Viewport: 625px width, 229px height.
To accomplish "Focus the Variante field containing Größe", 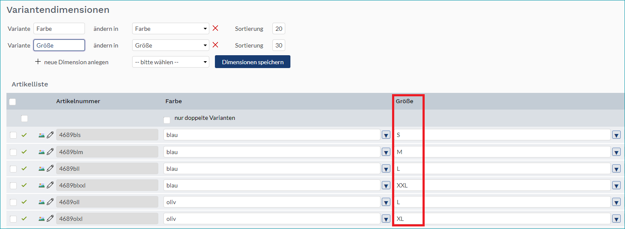I will (59, 45).
